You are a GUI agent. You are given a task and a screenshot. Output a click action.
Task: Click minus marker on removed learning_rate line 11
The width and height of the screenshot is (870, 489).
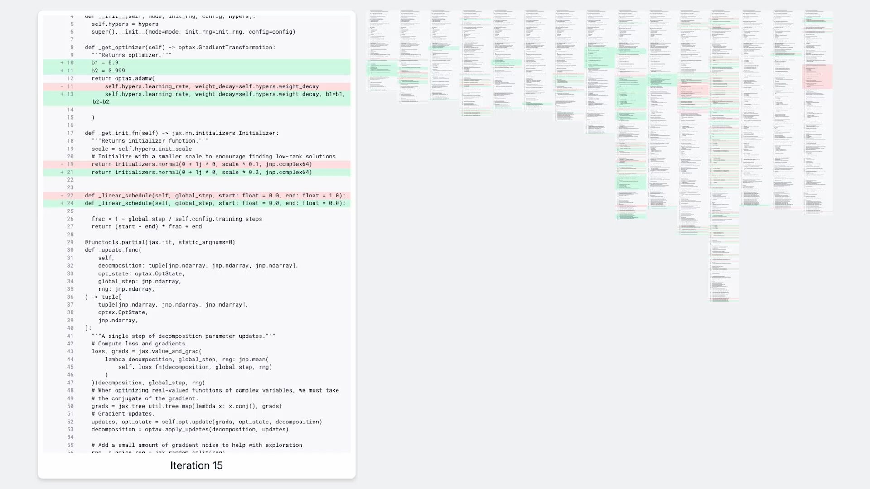pos(62,86)
